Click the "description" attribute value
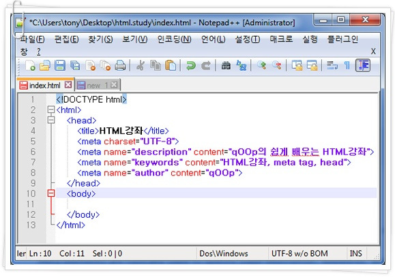Viewport: 395px width, 277px height. (x=161, y=152)
